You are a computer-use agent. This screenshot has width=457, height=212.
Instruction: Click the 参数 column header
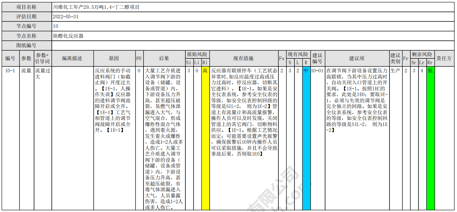pyautogui.click(x=26, y=58)
